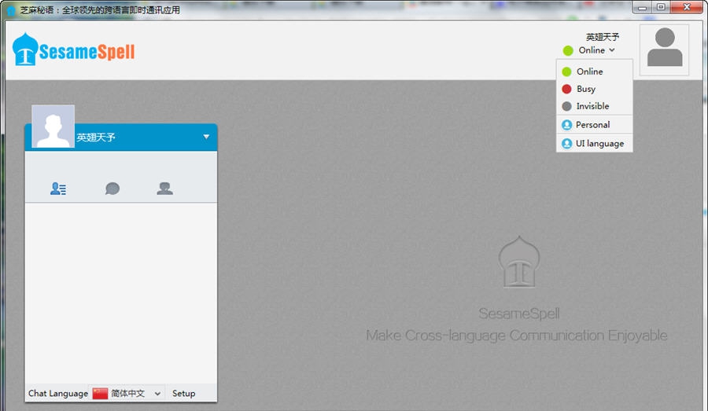
Task: Click the gray Invisible status icon
Action: click(566, 106)
